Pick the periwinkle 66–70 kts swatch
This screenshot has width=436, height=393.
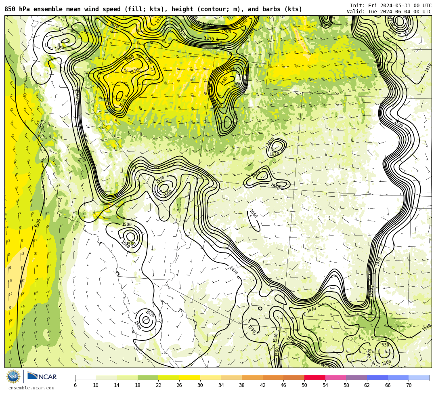[x=398, y=377]
